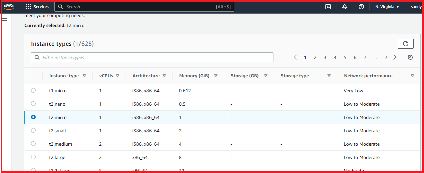The width and height of the screenshot is (424, 173).
Task: Open the help question mark icon
Action: click(361, 7)
